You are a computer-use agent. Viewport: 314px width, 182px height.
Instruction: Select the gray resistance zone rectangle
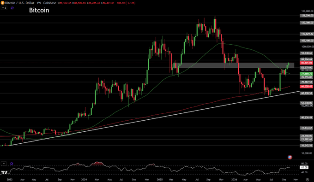tap(233, 65)
